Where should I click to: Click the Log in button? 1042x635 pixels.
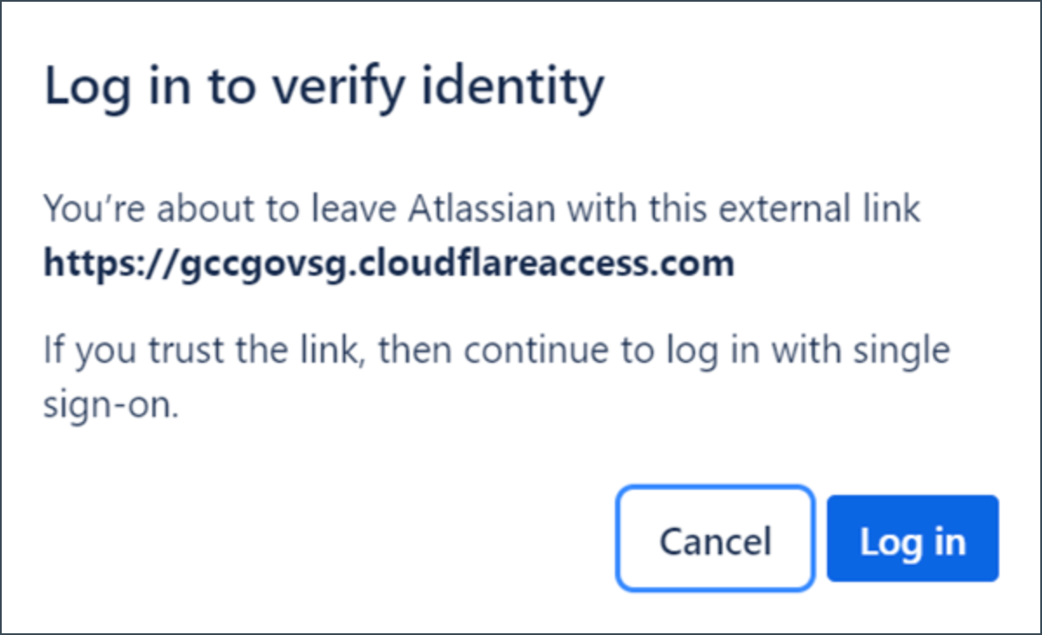[912, 539]
